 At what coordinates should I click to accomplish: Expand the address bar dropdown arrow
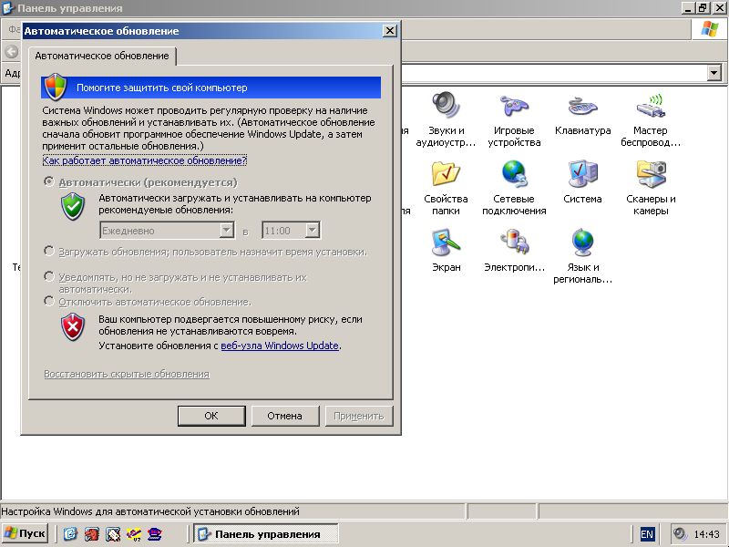[x=715, y=73]
